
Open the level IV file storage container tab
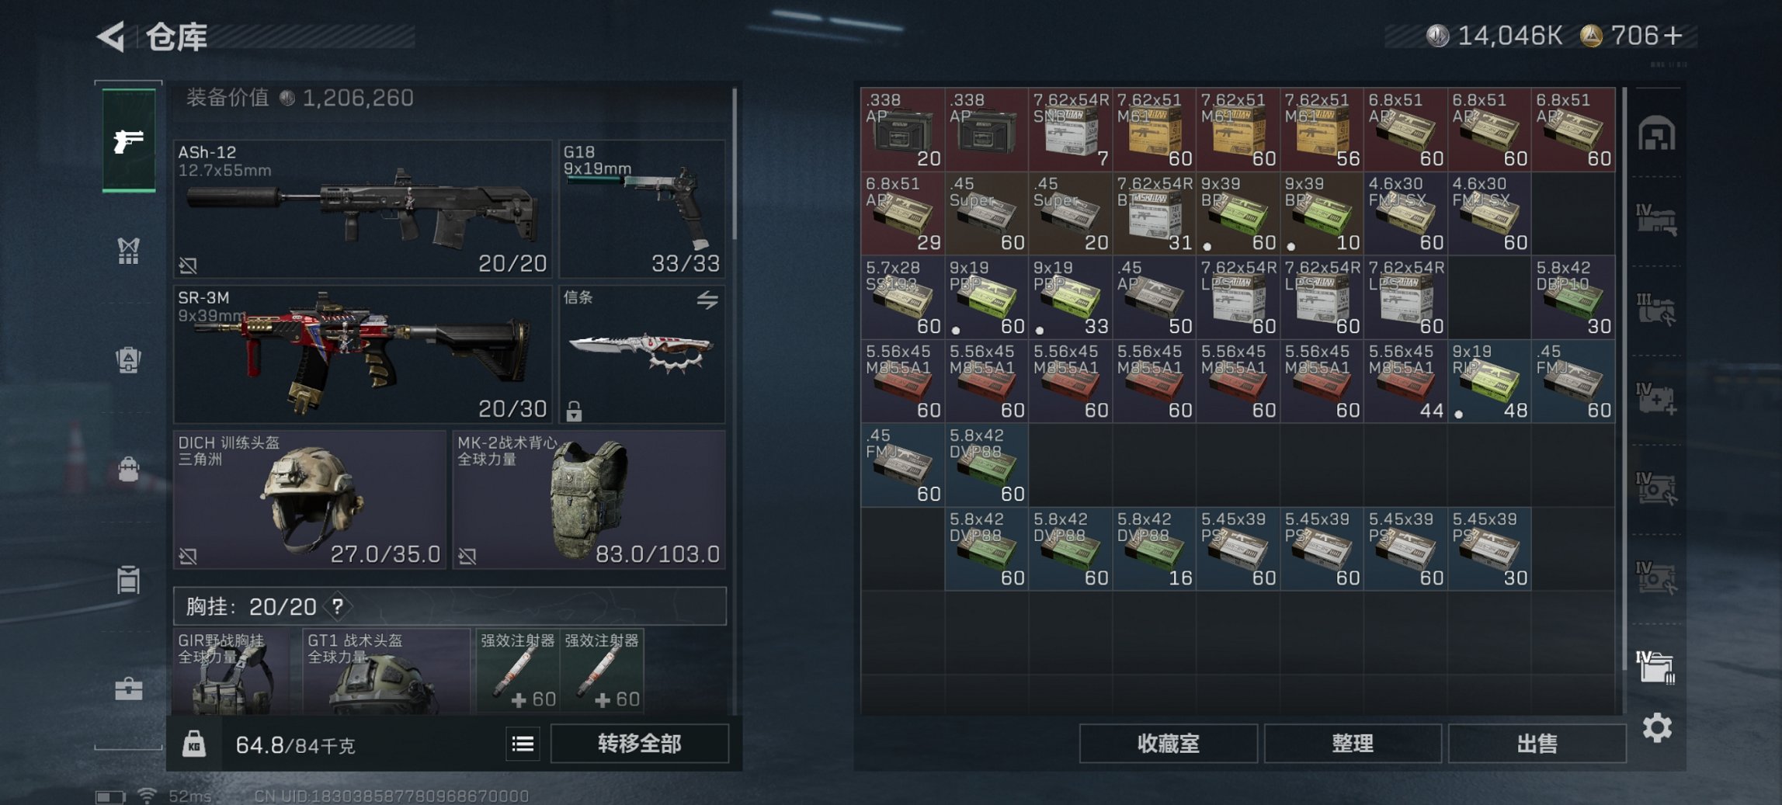[1655, 667]
